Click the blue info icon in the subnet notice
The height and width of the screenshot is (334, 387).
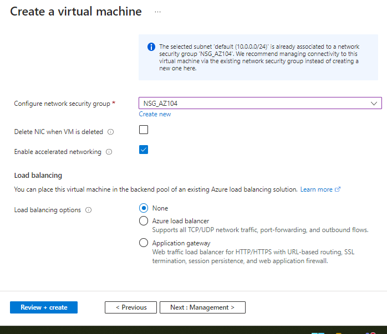pos(151,47)
